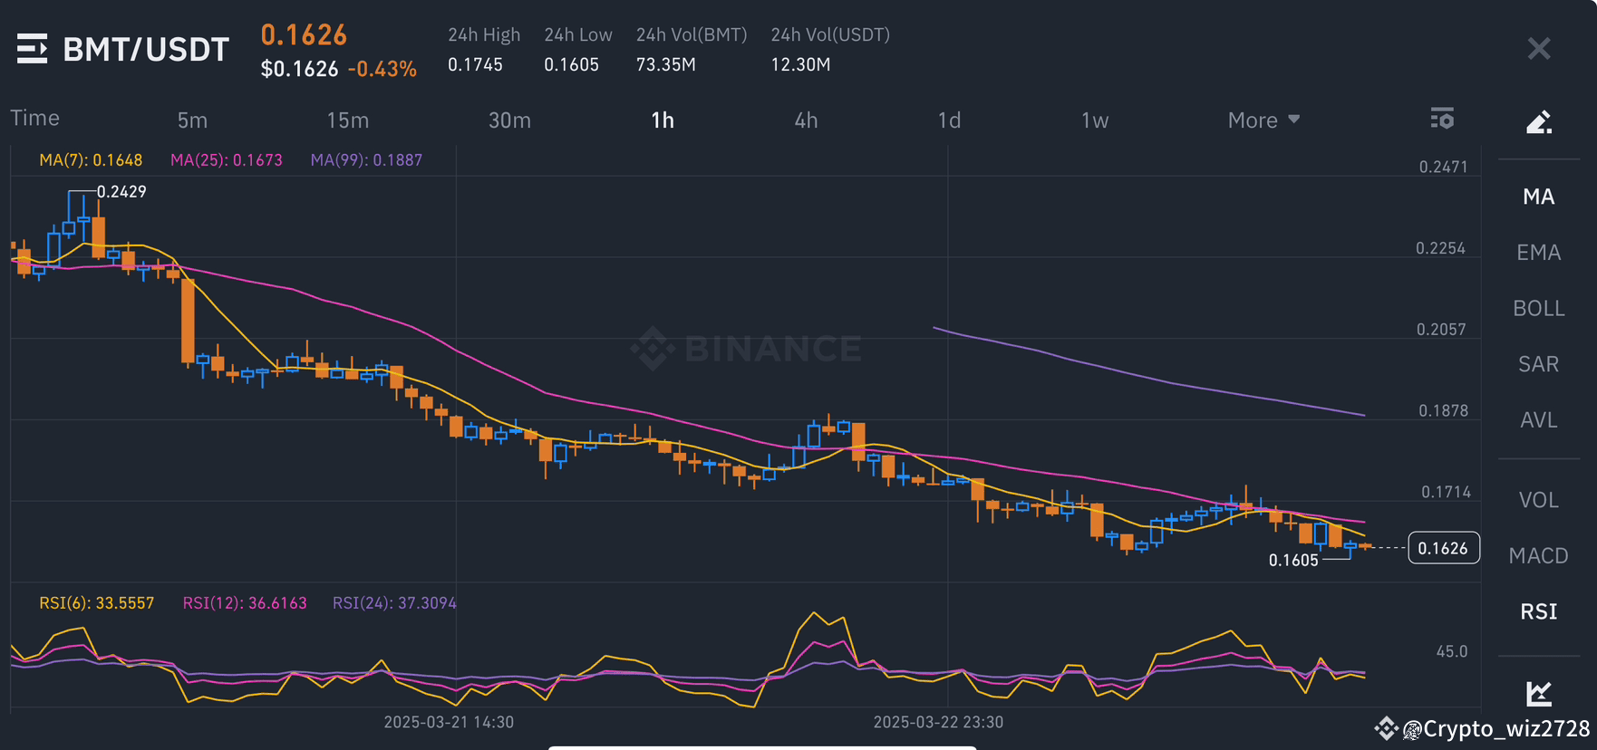This screenshot has height=750, width=1597.
Task: Tap the MA(99): 0.1887 legend
Action: point(366,160)
